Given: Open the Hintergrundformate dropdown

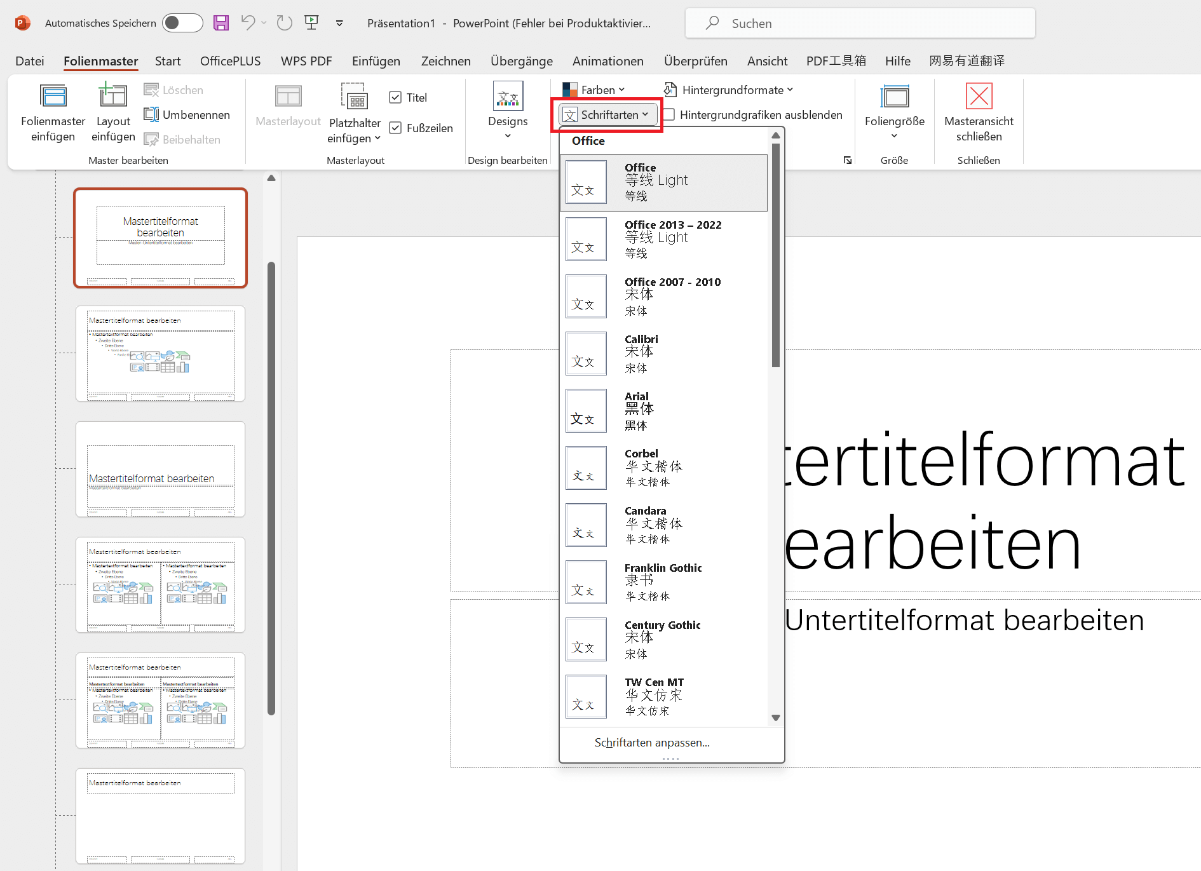Looking at the screenshot, I should tap(728, 90).
